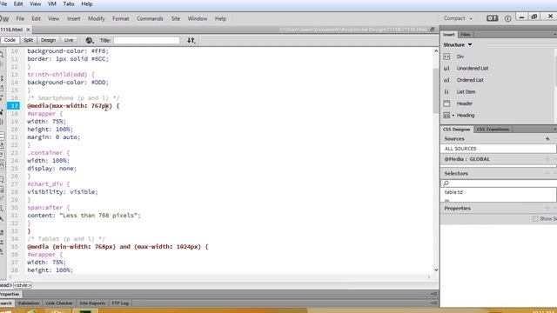Add a CSS source with plus
The height and width of the screenshot is (313, 557).
547,139
